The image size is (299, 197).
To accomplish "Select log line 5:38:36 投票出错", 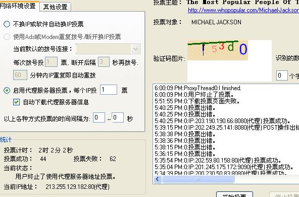I will click(185, 141).
